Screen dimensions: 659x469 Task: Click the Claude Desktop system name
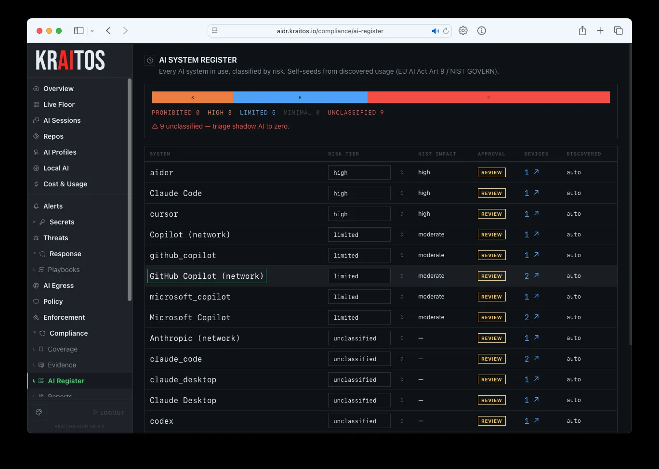point(183,400)
